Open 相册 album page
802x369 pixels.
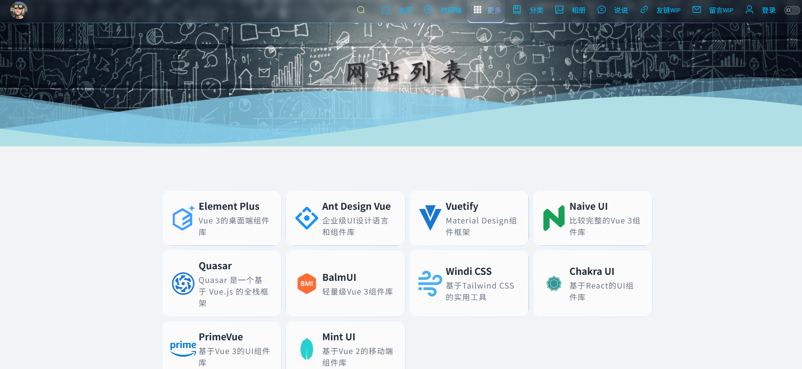pos(578,10)
